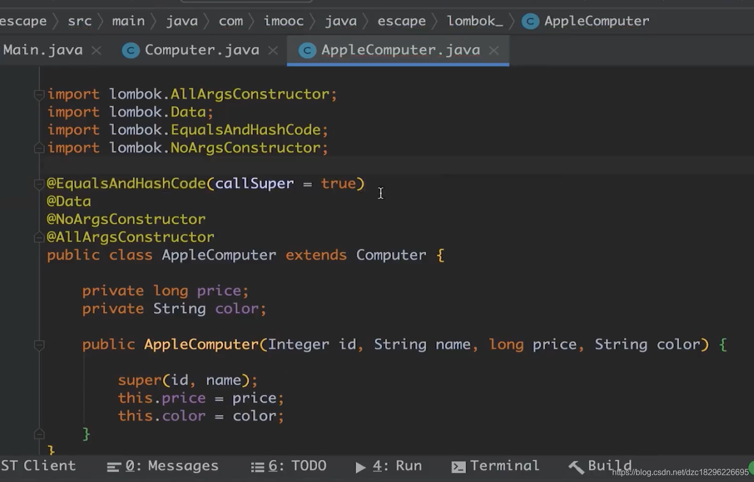Click the 'Integer id' constructor parameter

(312, 345)
